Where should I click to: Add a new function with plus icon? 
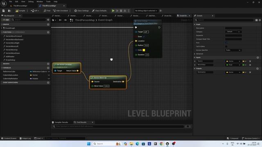tap(48, 32)
